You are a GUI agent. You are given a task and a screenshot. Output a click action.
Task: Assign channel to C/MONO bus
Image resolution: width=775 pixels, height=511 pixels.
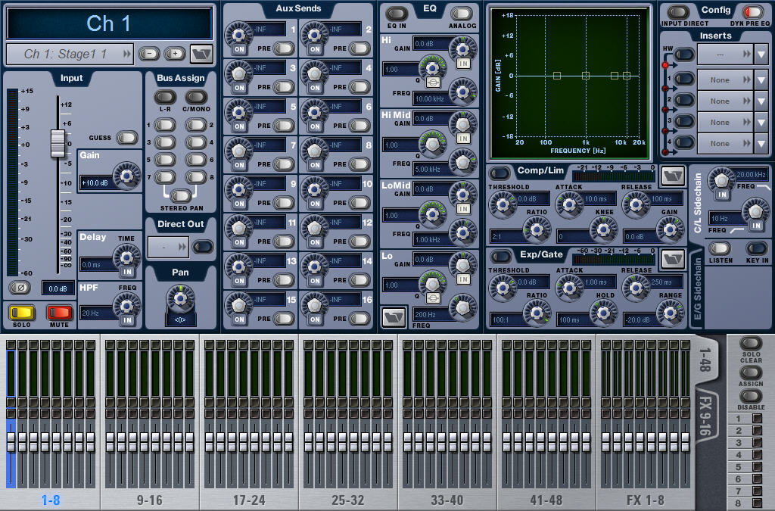click(x=196, y=97)
